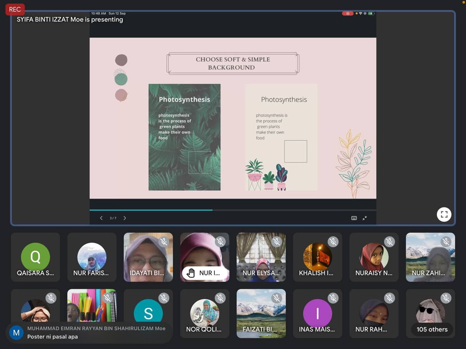Click the FAIZATI BI participant tile
466x349 pixels.
[x=261, y=313]
